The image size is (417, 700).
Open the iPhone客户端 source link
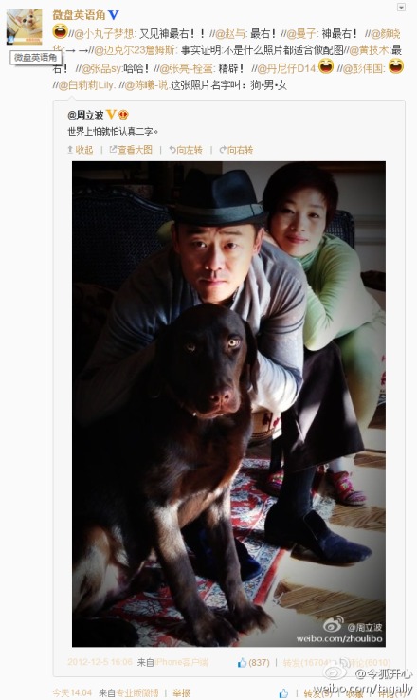coord(181,662)
